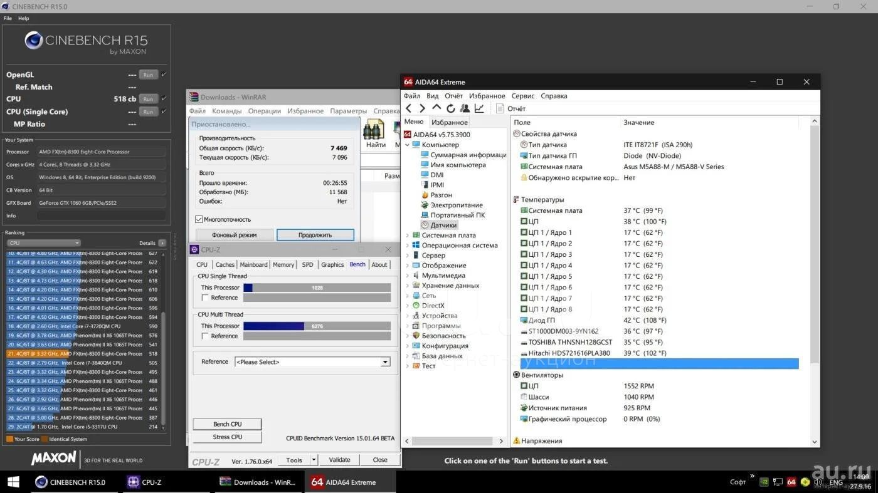878x493 pixels.
Task: Expand the Сервер tree node
Action: 408,255
